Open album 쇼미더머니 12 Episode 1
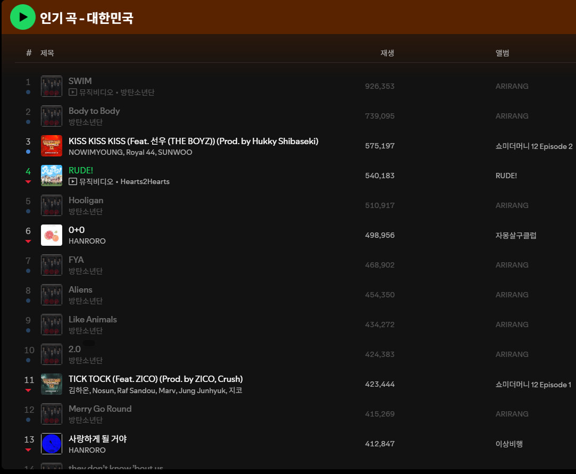 click(533, 384)
